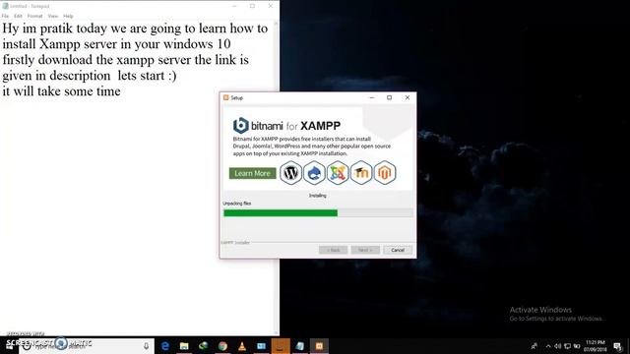
Task: Click the XAMPP installer taskbar icon
Action: [x=319, y=346]
